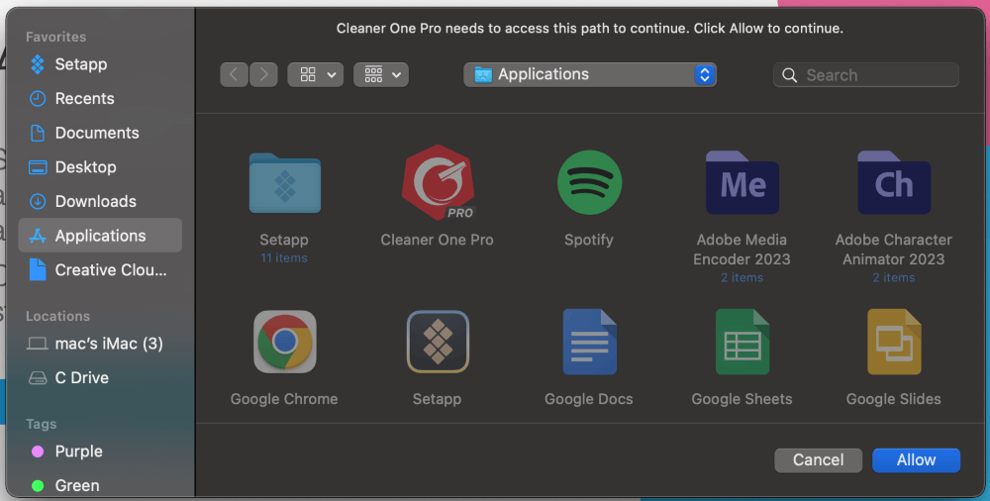Image resolution: width=990 pixels, height=501 pixels.
Task: Go to Documents in the sidebar
Action: coord(100,133)
